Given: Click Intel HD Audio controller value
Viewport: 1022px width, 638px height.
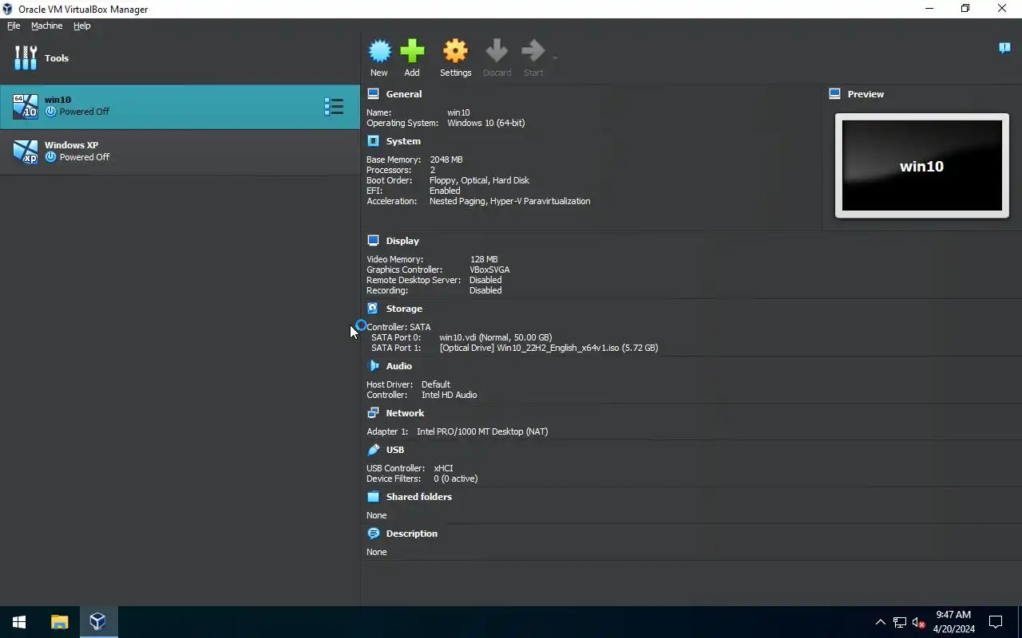Looking at the screenshot, I should point(449,395).
